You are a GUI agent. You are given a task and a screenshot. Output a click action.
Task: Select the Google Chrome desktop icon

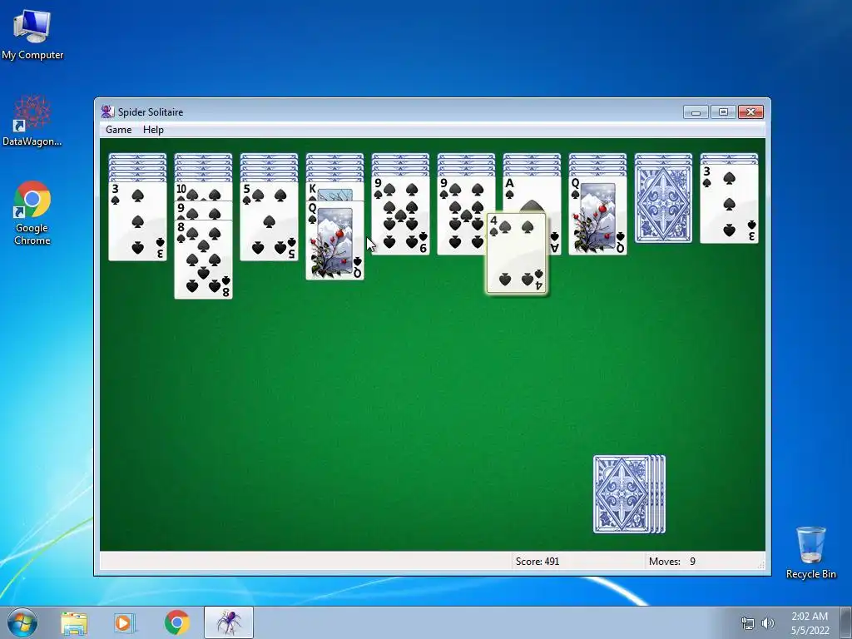(32, 213)
